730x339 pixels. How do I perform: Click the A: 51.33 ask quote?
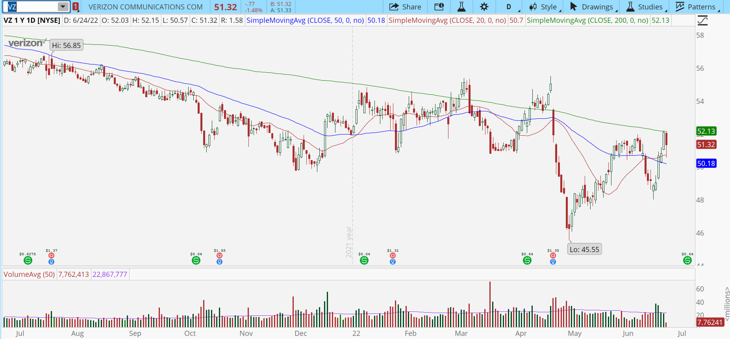[281, 10]
